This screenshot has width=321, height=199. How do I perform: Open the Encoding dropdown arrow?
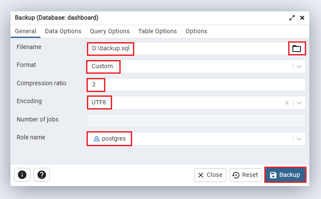coord(299,103)
